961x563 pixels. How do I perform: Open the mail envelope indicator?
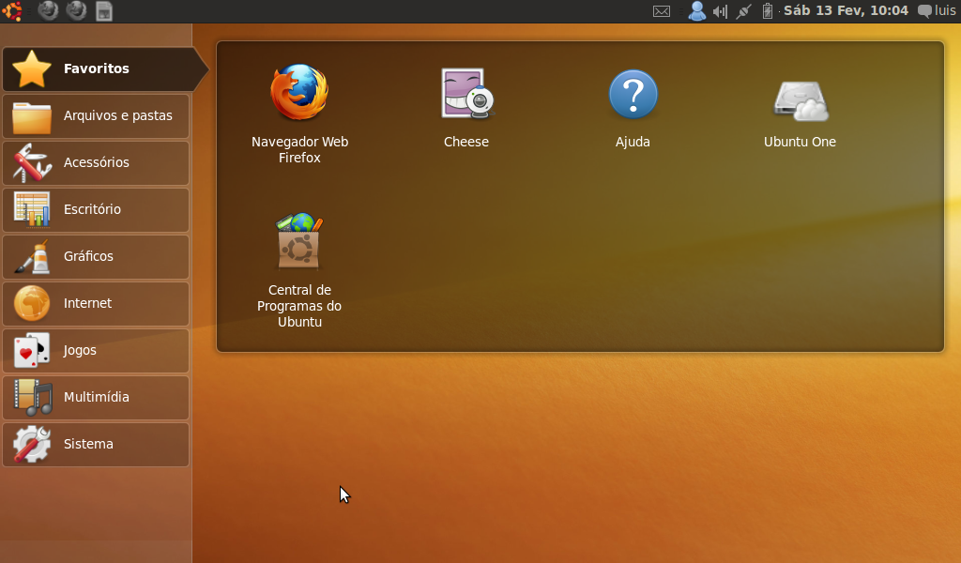point(662,11)
